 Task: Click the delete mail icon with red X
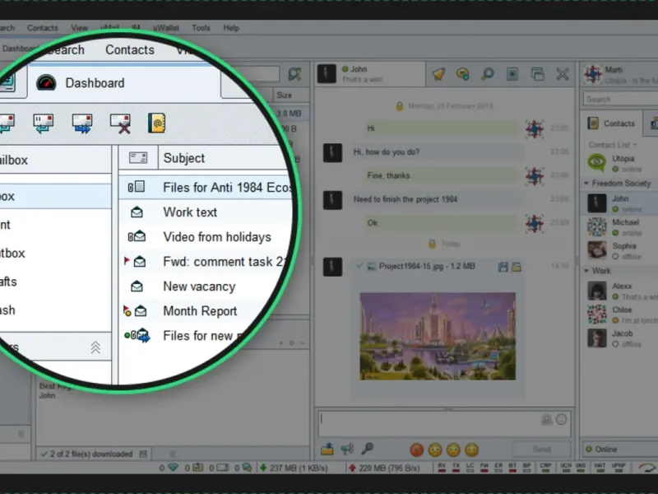click(x=120, y=123)
